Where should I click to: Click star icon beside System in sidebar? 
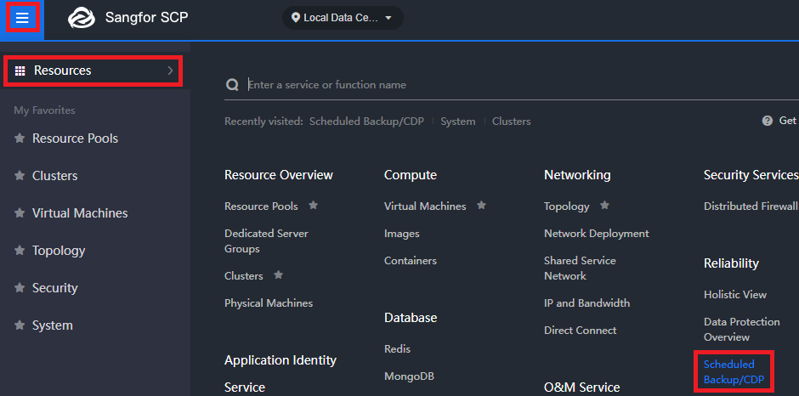click(20, 325)
